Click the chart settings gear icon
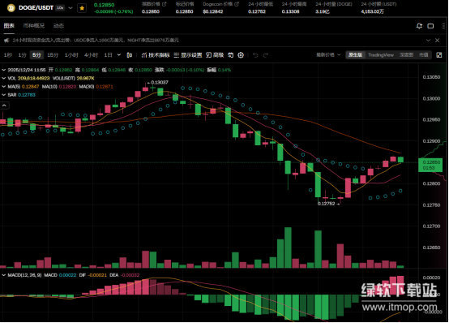 (x=241, y=55)
